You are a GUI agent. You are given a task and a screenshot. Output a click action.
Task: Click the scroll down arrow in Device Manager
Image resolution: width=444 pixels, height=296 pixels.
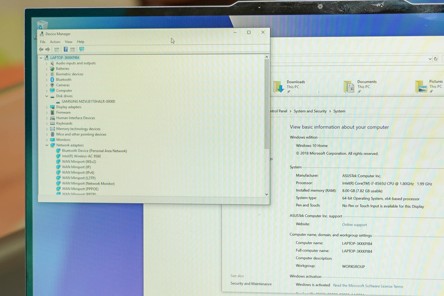tap(266, 194)
